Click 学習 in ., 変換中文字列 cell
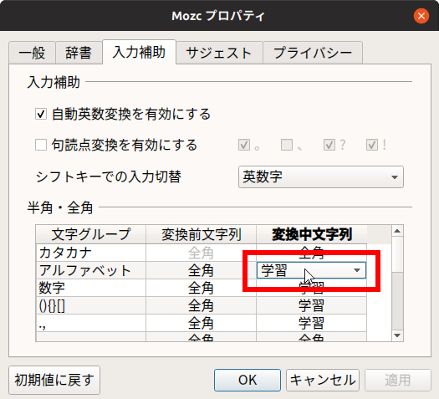This screenshot has height=399, width=439. click(311, 323)
